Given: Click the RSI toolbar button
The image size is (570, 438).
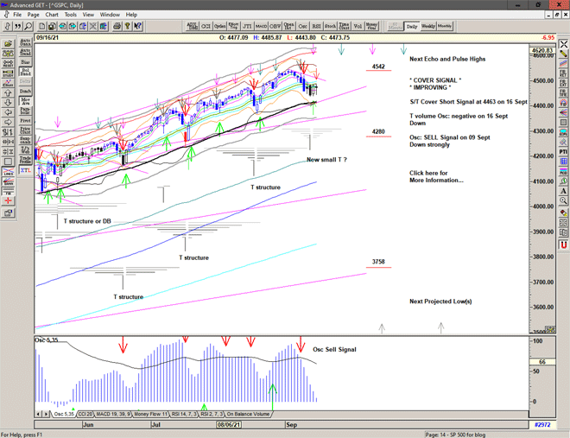Looking at the screenshot, I should click(x=316, y=26).
